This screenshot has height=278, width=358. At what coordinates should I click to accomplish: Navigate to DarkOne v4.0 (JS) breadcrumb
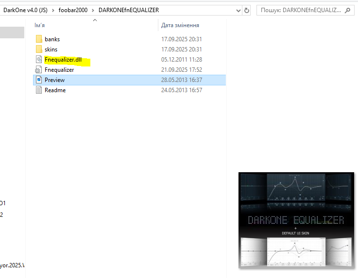coord(25,10)
